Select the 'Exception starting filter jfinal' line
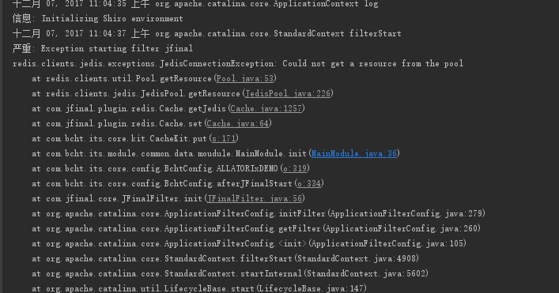This screenshot has height=293, width=559. pyautogui.click(x=103, y=48)
